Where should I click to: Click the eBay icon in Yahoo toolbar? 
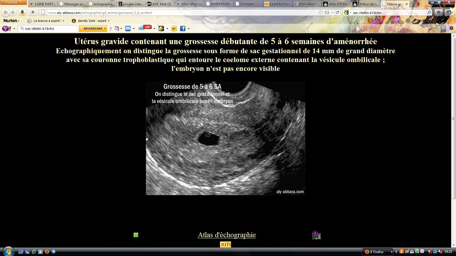[x=174, y=28]
